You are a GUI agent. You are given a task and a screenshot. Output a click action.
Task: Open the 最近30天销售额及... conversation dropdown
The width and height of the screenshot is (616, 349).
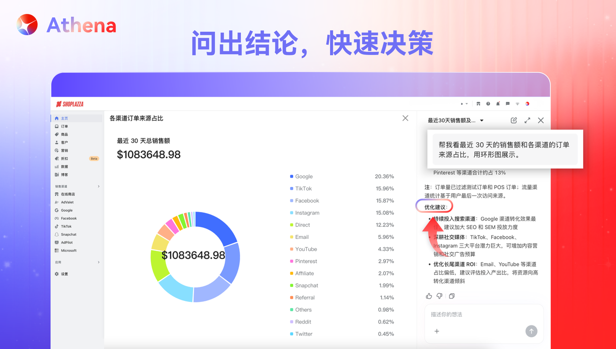coord(456,120)
